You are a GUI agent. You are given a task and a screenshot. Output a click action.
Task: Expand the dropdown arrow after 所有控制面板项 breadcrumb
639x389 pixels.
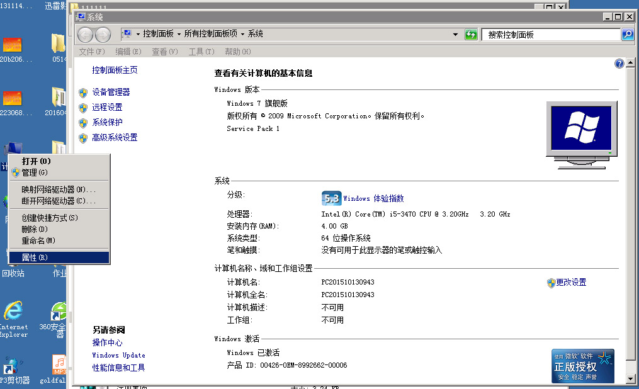pos(242,34)
